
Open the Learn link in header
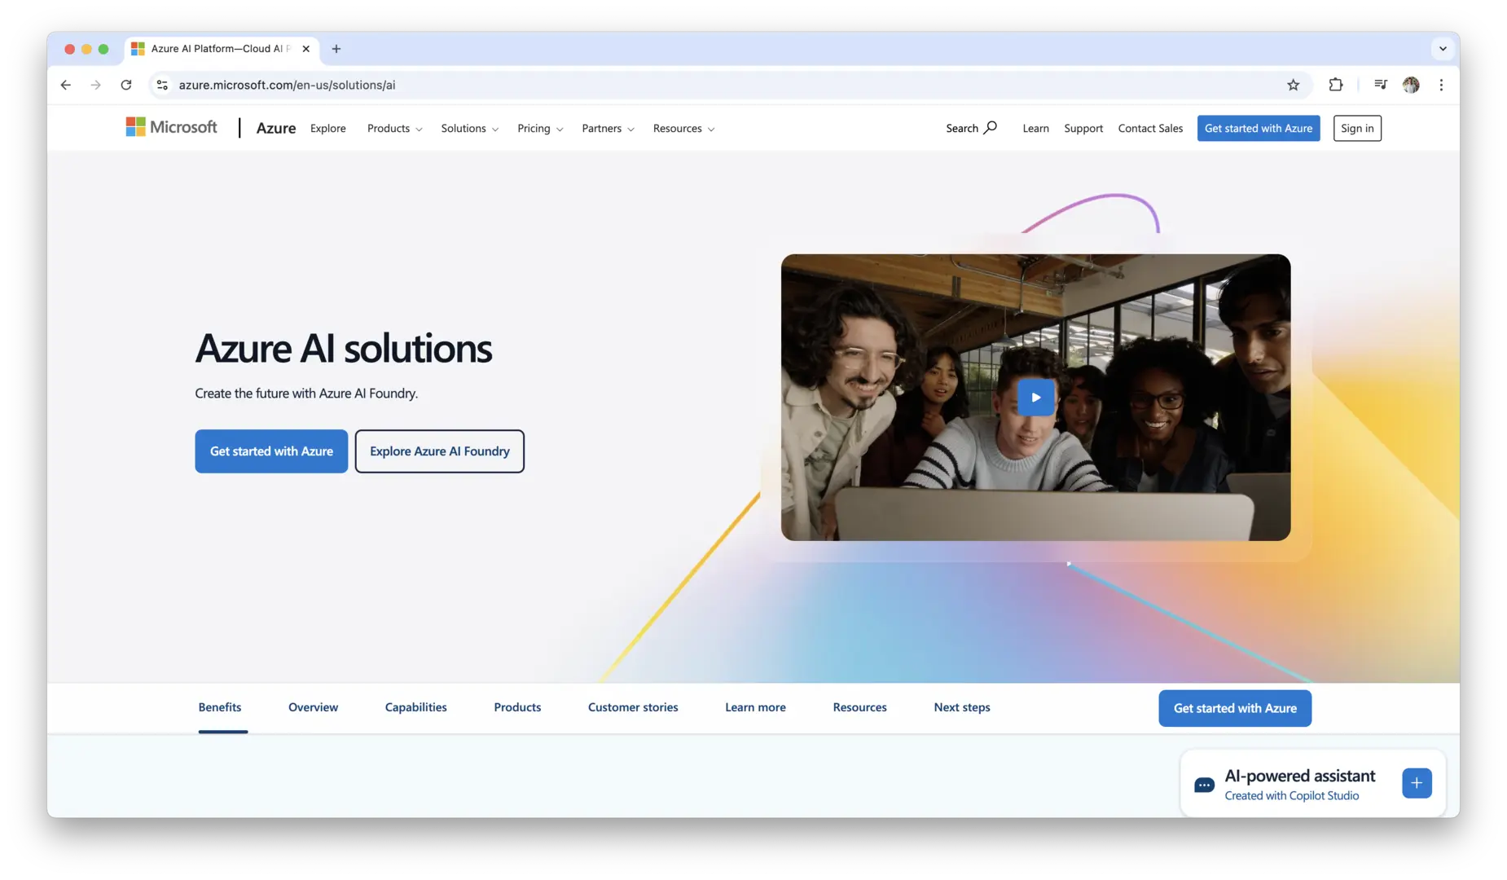point(1035,128)
